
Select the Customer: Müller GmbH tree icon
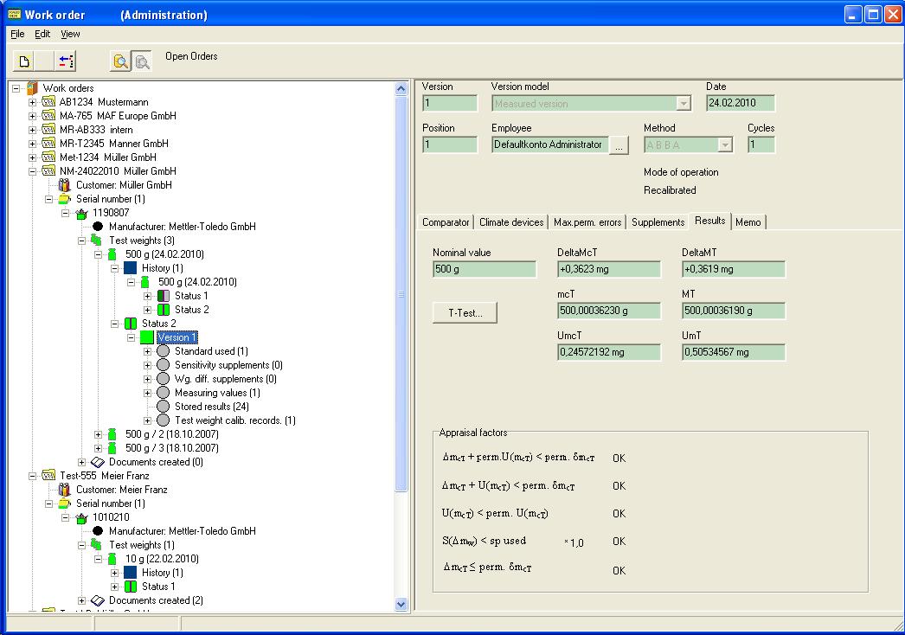65,185
